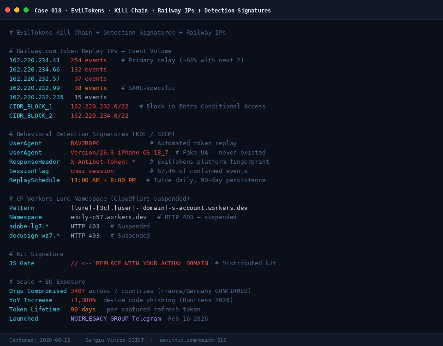Click the '# Kit Signature' heading comment
Image resolution: width=443 pixels, height=346 pixels.
[36, 254]
